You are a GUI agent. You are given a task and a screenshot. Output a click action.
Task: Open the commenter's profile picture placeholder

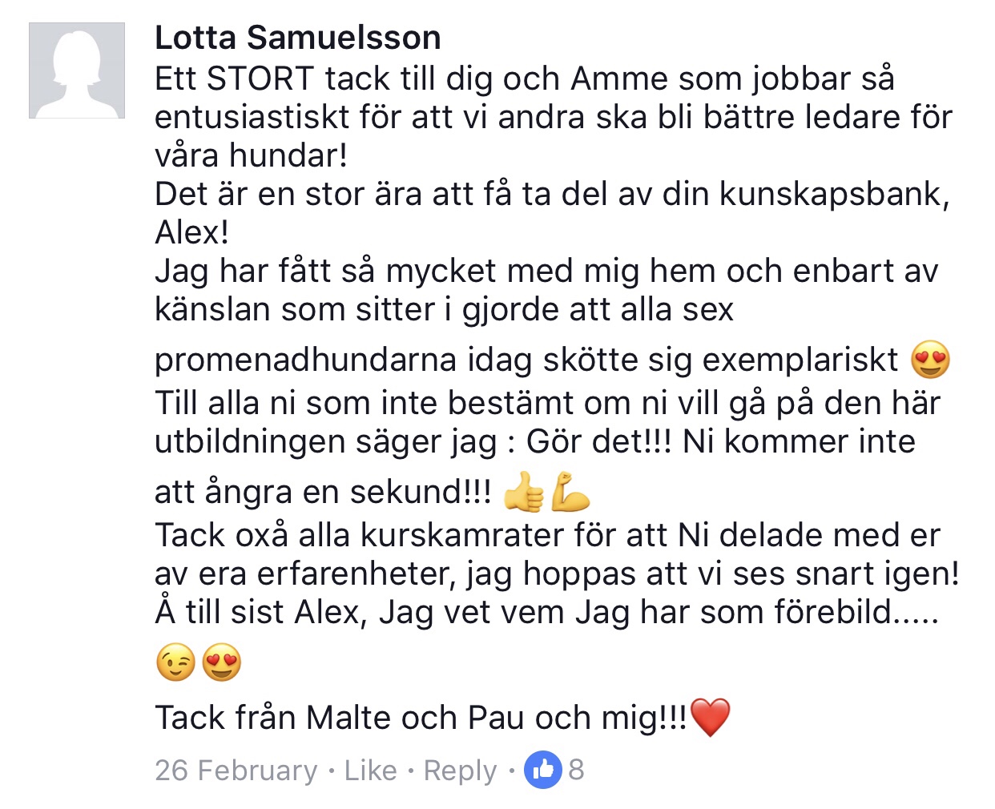pos(77,70)
